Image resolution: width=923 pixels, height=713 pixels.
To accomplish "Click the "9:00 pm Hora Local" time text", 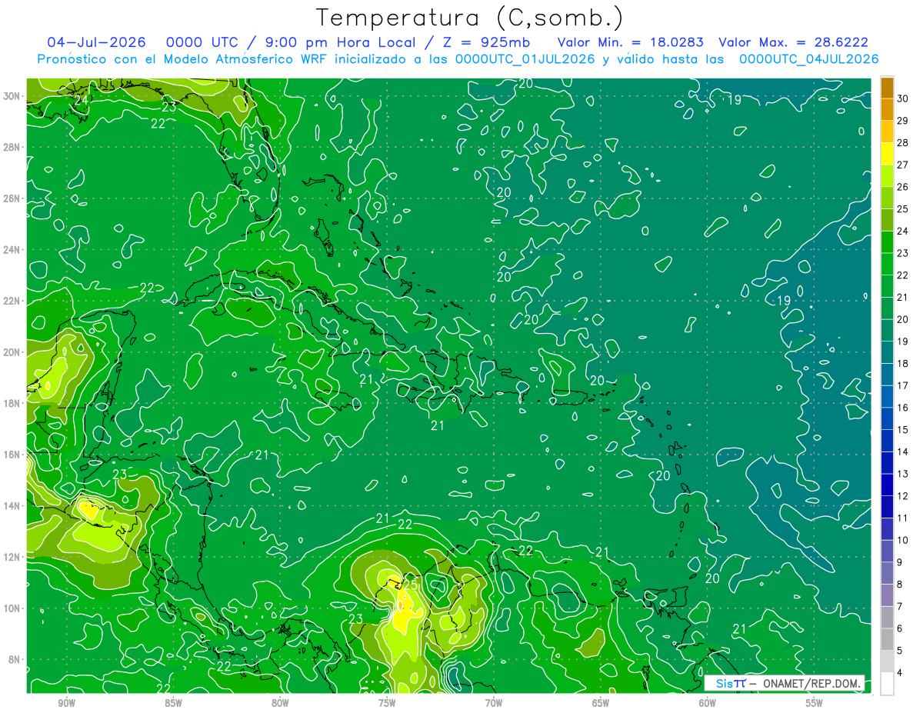I will click(339, 42).
